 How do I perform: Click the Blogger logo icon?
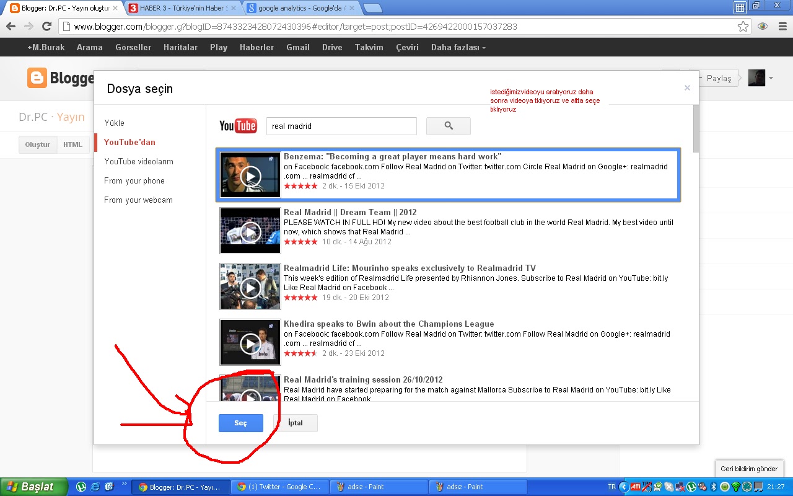pyautogui.click(x=37, y=78)
